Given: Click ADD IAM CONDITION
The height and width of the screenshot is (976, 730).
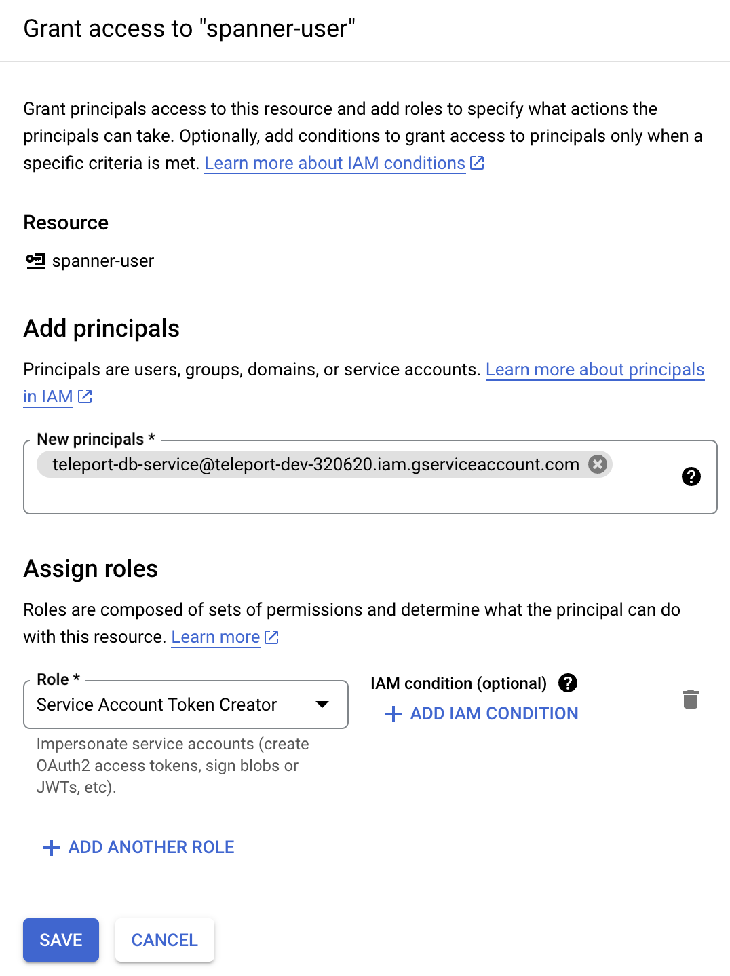Looking at the screenshot, I should [x=493, y=713].
